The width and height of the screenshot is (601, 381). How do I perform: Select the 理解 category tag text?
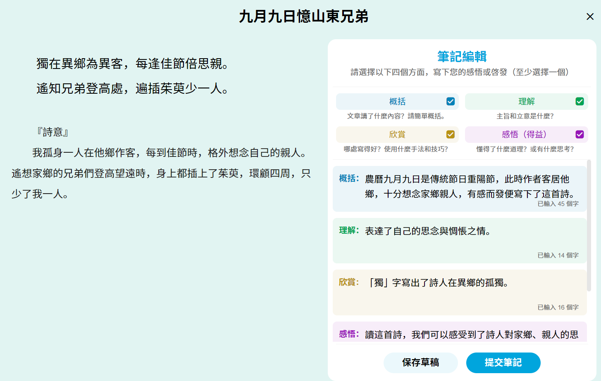(526, 102)
